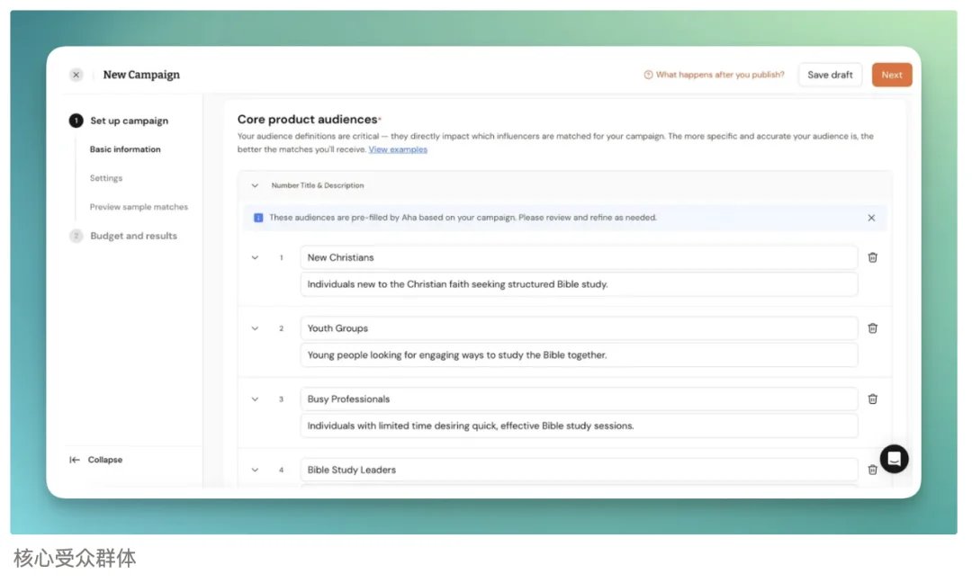Expand the Bible Study Leaders row chevron

click(255, 470)
